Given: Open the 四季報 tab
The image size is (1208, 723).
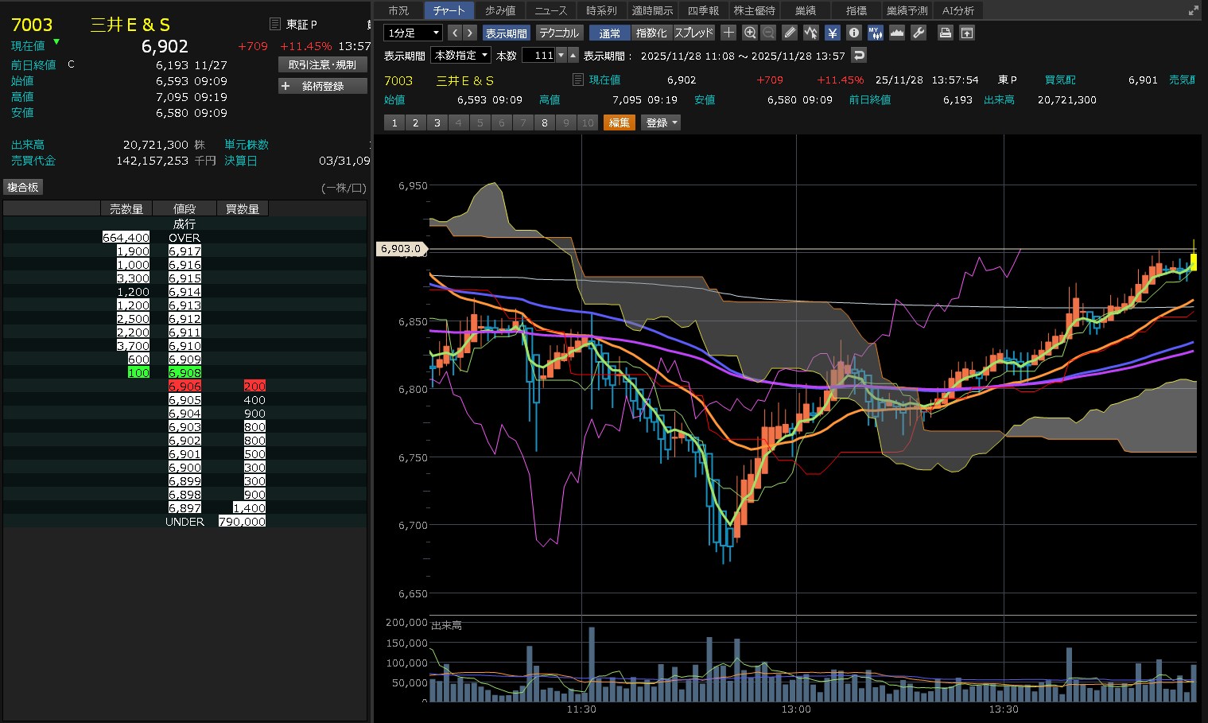Looking at the screenshot, I should click(x=703, y=10).
